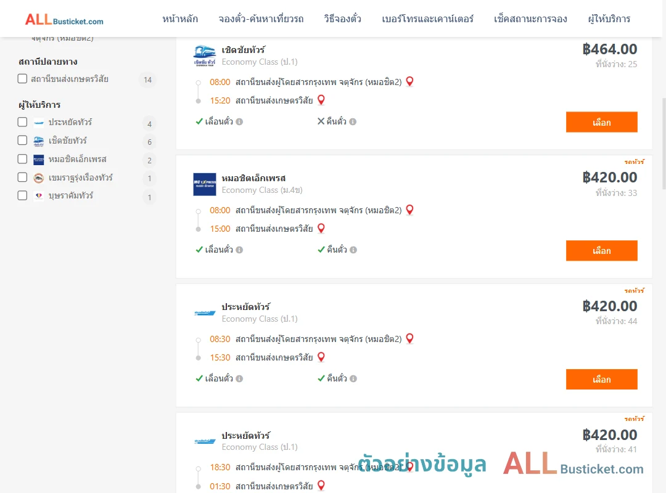Click the ฿464.00 price text
The image size is (666, 493).
tap(609, 49)
